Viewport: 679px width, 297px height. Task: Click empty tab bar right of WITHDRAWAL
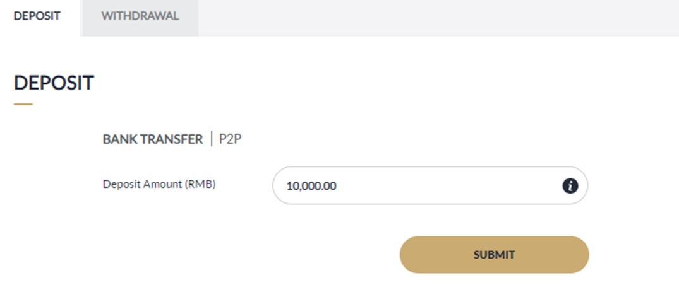coord(436,18)
